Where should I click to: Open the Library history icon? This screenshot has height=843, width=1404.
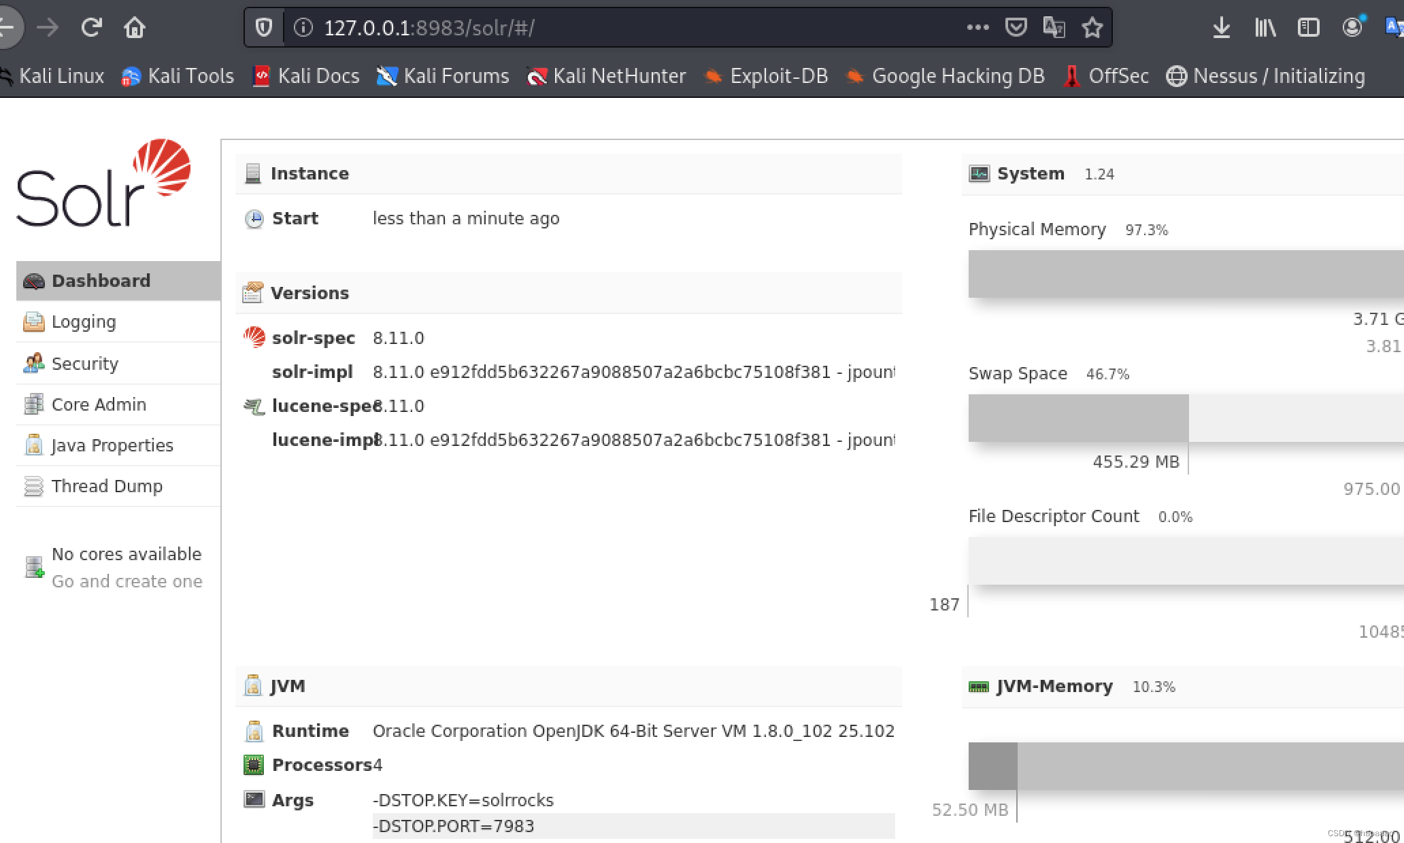(1265, 28)
